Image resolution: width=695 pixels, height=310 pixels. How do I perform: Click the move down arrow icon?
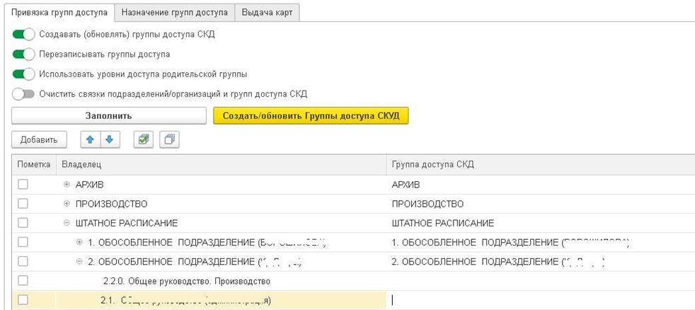(x=108, y=140)
